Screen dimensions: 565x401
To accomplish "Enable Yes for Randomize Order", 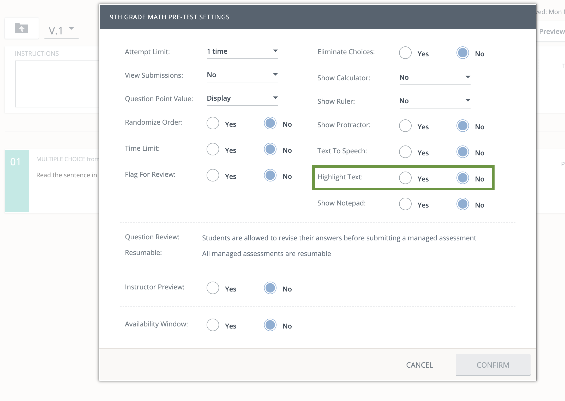I will point(213,123).
